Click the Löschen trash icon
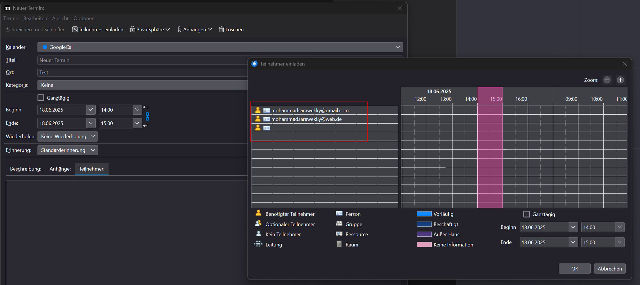 point(221,29)
